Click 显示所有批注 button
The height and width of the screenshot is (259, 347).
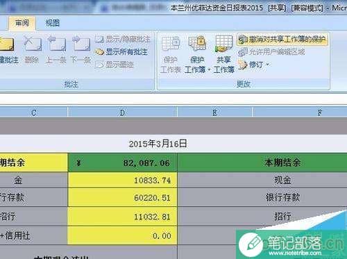pyautogui.click(x=121, y=52)
